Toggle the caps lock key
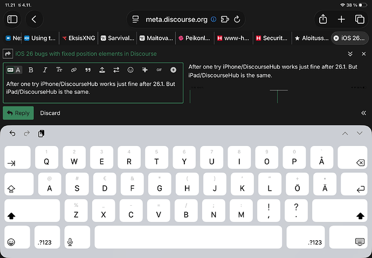The height and width of the screenshot is (258, 372). [x=19, y=184]
